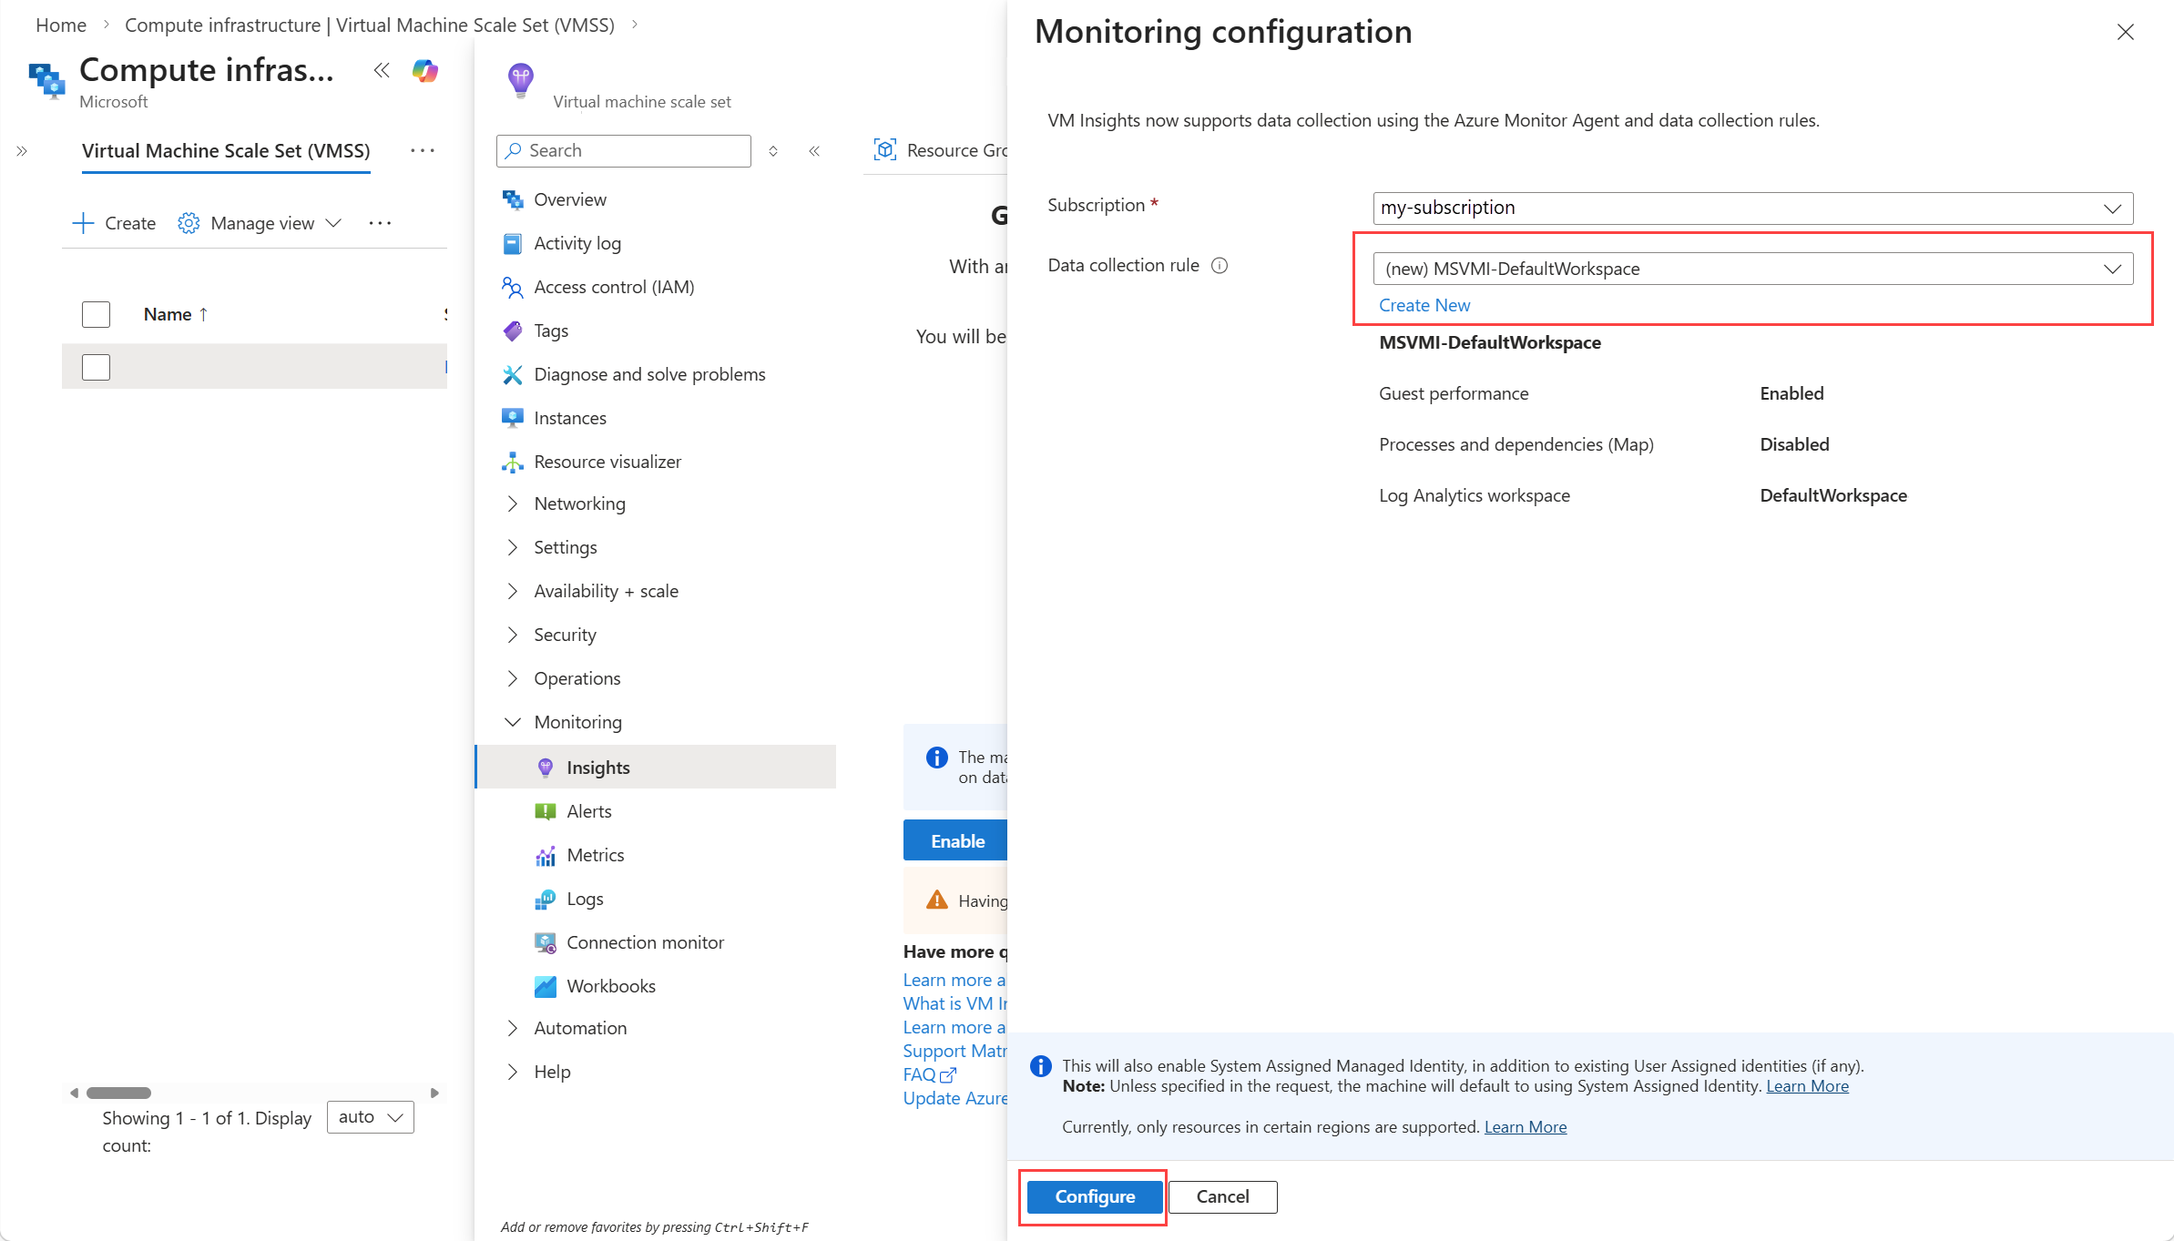This screenshot has width=2174, height=1241.
Task: Click Learn More about System Assigned Identity
Action: [1807, 1085]
